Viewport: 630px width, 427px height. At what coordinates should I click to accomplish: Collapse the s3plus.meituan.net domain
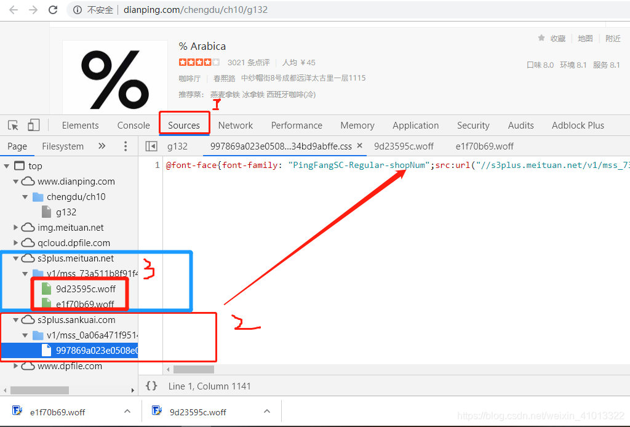click(x=15, y=258)
